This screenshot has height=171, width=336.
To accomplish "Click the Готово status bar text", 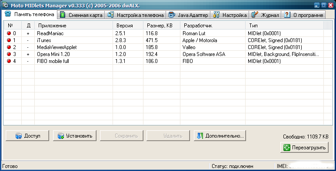I will pyautogui.click(x=10, y=166).
